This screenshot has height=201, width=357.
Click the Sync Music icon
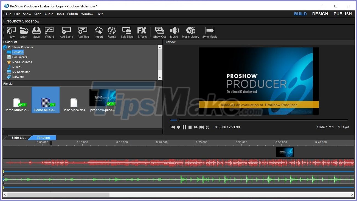[x=209, y=32]
